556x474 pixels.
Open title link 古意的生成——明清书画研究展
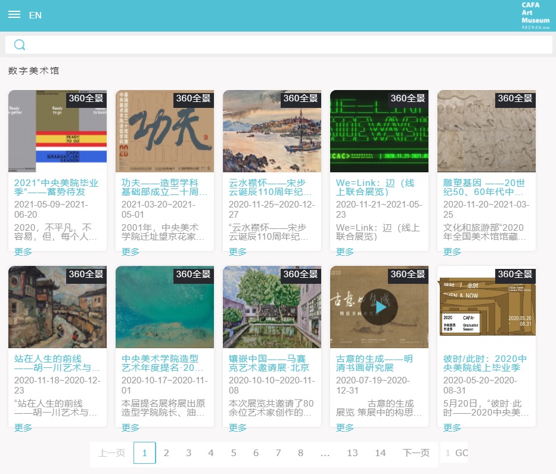(x=374, y=363)
